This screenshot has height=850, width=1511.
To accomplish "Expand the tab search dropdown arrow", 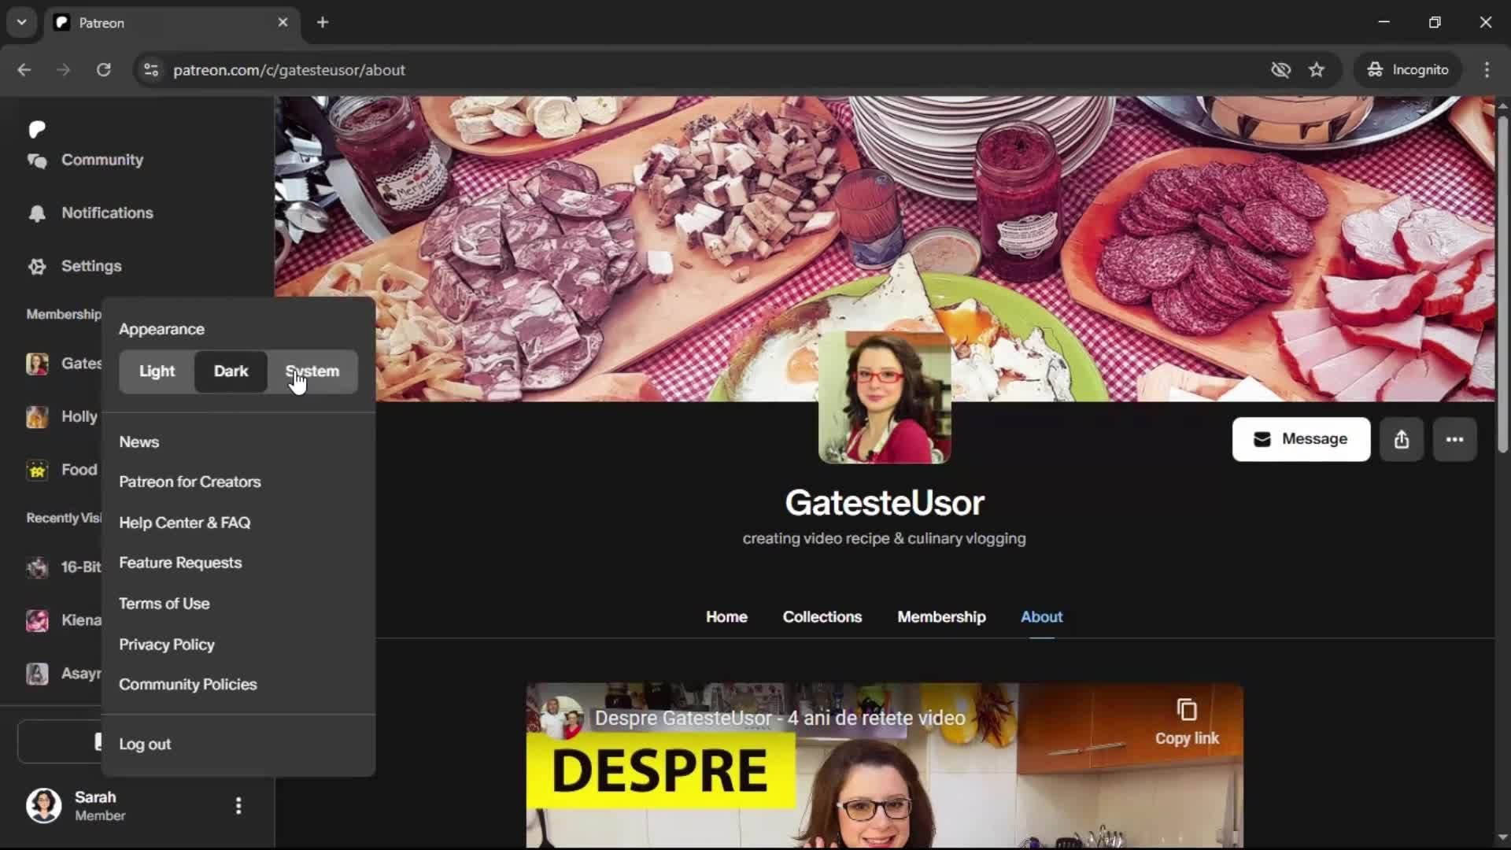I will pyautogui.click(x=22, y=23).
